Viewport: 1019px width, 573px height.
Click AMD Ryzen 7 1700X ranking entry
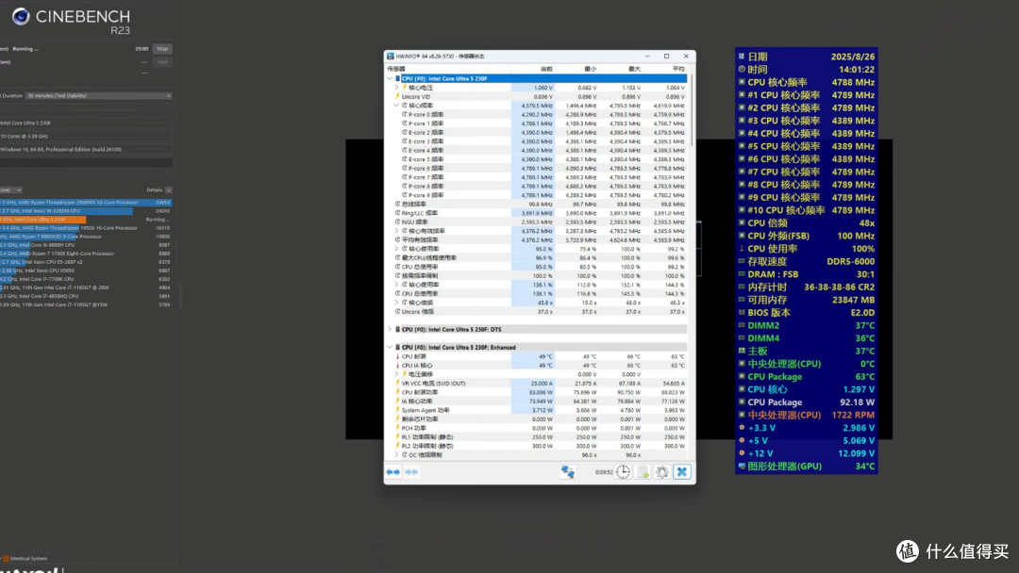pos(86,254)
